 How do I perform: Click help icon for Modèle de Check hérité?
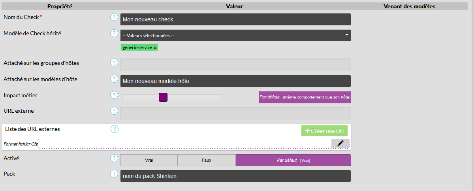point(114,33)
